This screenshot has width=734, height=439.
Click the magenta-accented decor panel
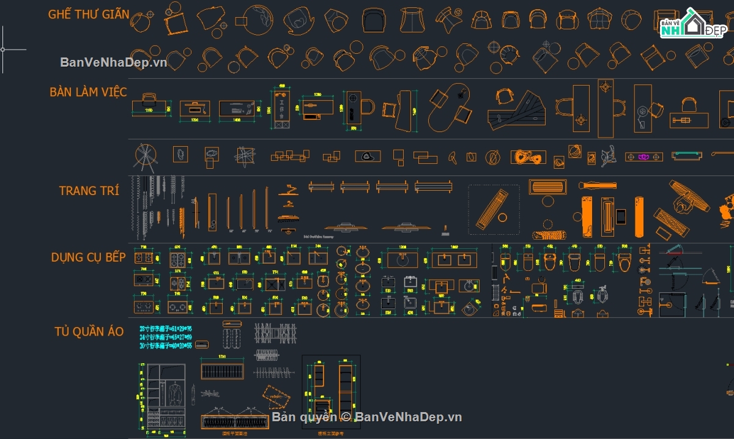pyautogui.click(x=643, y=157)
